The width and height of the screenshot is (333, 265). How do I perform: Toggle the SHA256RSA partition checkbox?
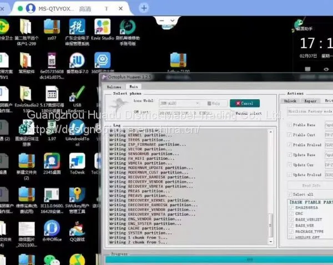(x=291, y=208)
